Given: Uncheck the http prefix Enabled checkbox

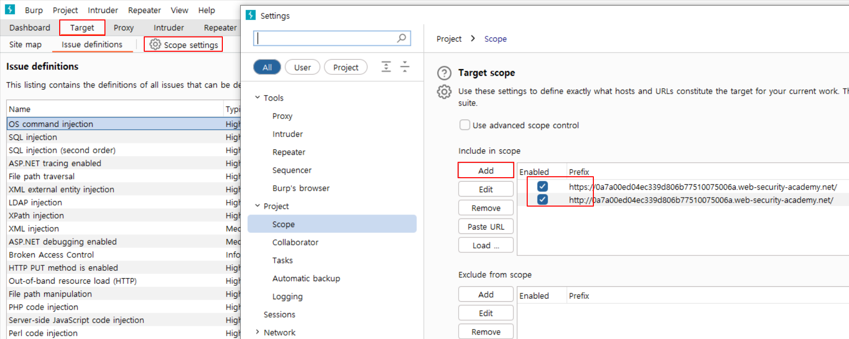Looking at the screenshot, I should pyautogui.click(x=543, y=199).
